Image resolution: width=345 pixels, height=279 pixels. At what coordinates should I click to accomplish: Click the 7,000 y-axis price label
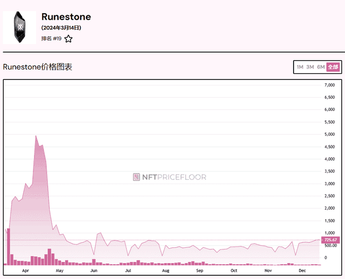click(x=330, y=85)
